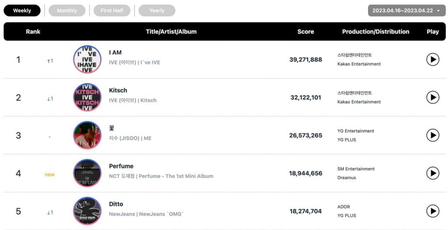Play the JISOO song ranked third

(432, 135)
